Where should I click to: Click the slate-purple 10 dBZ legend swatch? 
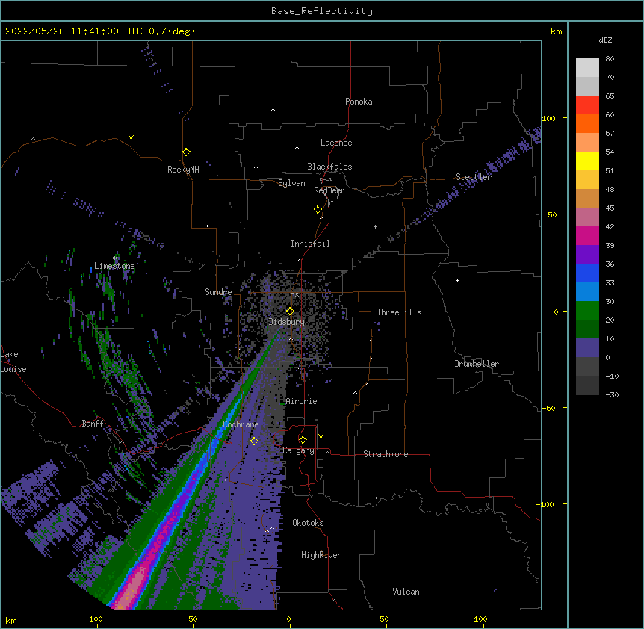tap(587, 347)
